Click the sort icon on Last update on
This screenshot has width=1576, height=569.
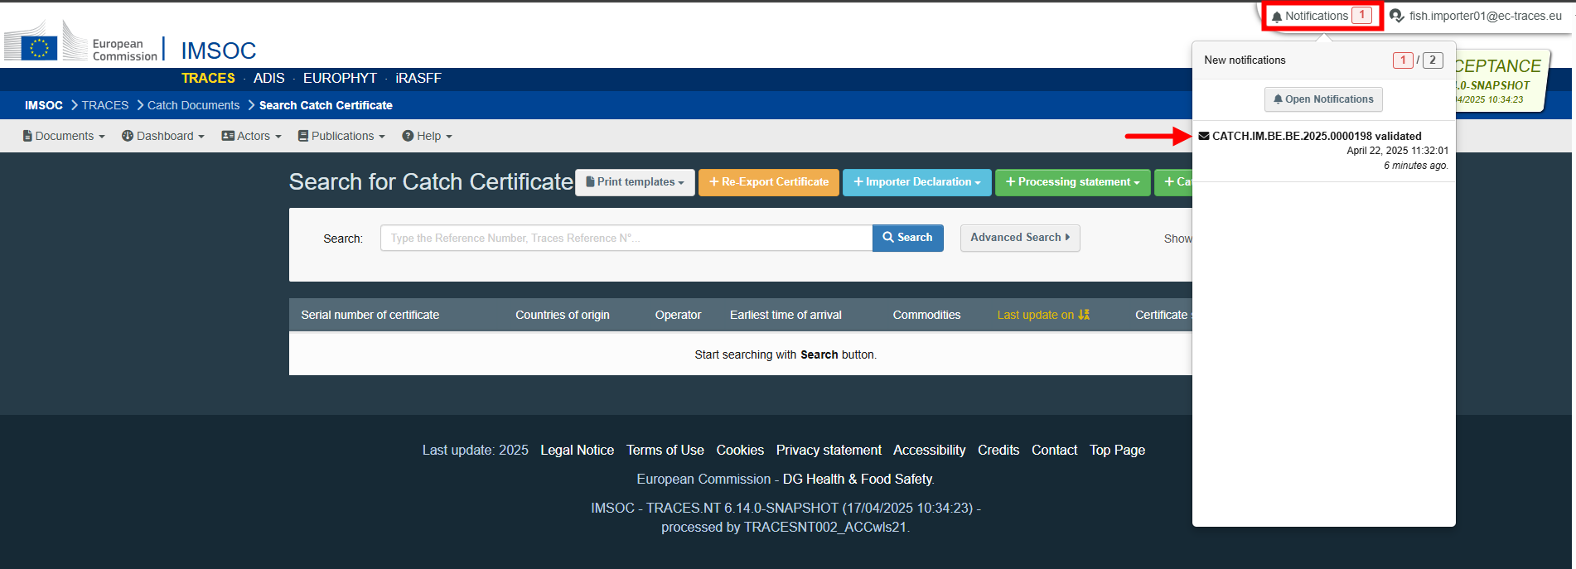[1084, 315]
